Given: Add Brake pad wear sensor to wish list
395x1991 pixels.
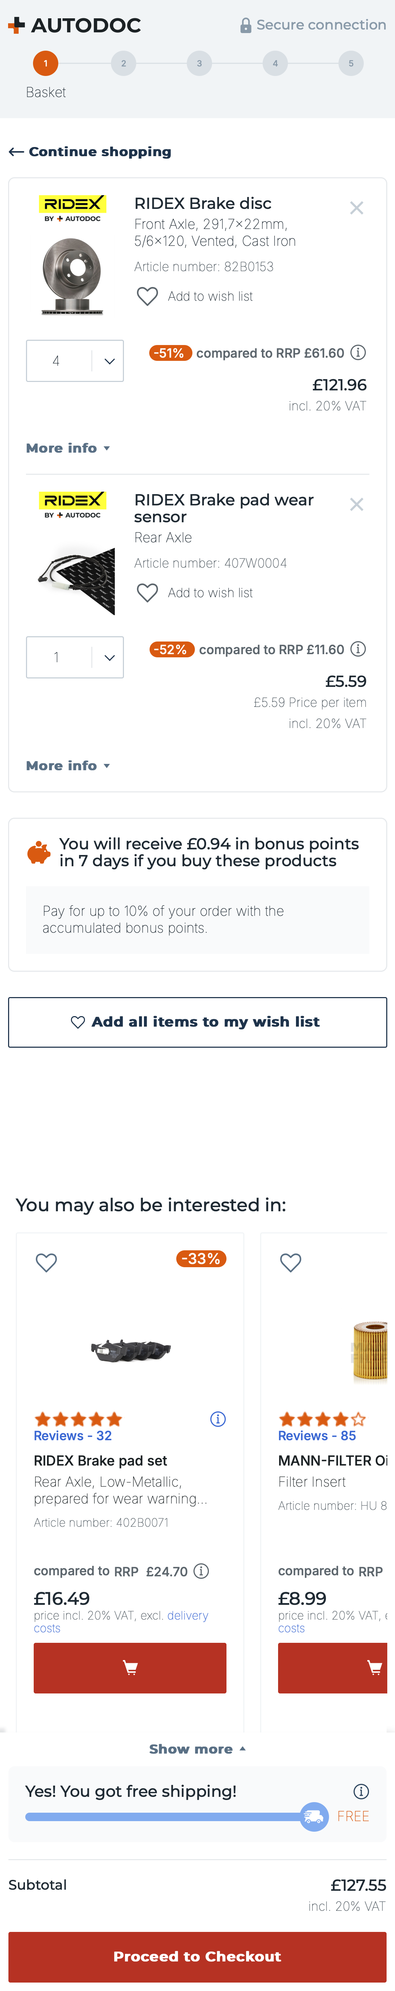Looking at the screenshot, I should [x=195, y=593].
